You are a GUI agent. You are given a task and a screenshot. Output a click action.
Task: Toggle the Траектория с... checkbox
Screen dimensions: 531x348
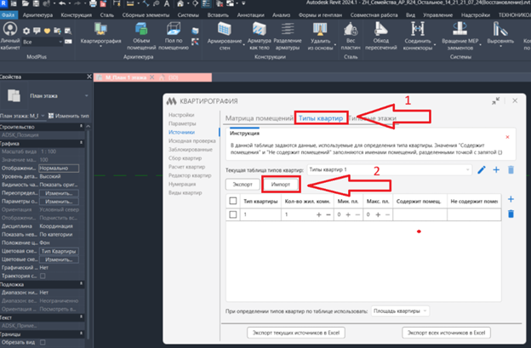43,276
